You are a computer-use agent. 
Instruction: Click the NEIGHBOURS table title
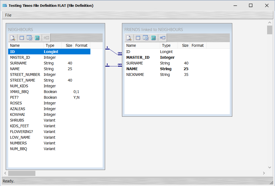coord(20,30)
